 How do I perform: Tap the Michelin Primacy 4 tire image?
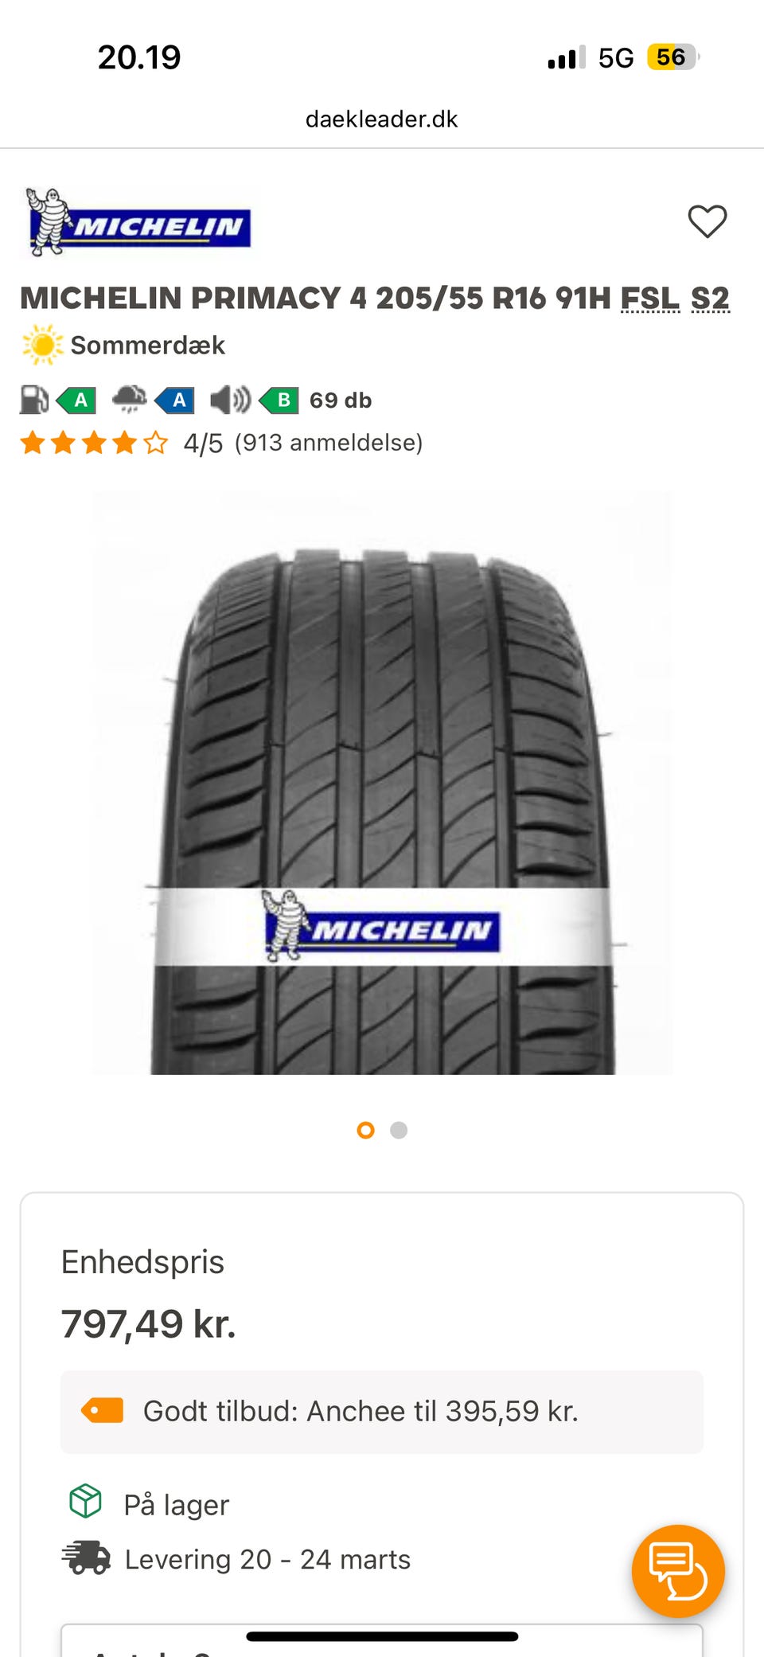click(382, 784)
